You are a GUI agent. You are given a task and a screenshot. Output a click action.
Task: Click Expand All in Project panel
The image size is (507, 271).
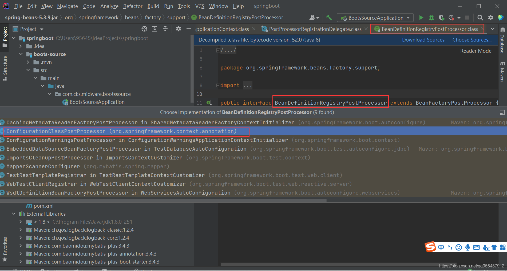point(155,29)
